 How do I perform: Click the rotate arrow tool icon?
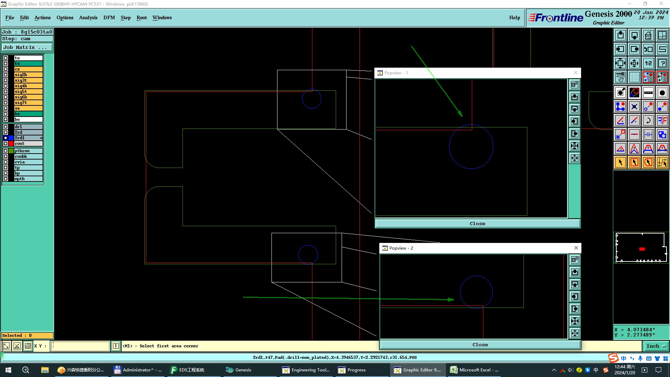pyautogui.click(x=648, y=120)
